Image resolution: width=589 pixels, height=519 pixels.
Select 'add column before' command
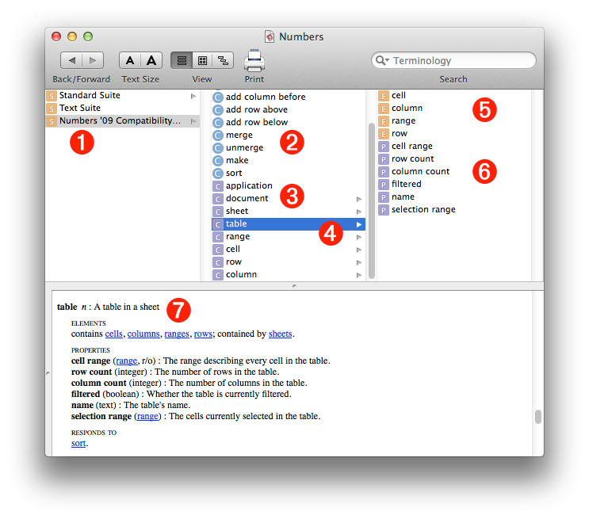point(288,97)
